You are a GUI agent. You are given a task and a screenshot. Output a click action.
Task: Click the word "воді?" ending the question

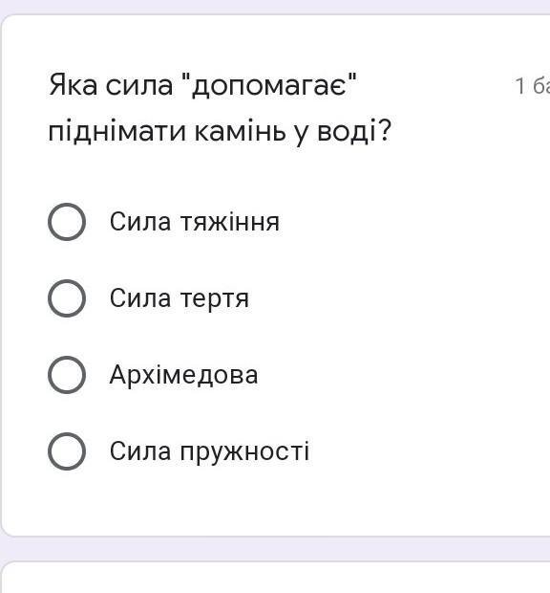tap(354, 130)
